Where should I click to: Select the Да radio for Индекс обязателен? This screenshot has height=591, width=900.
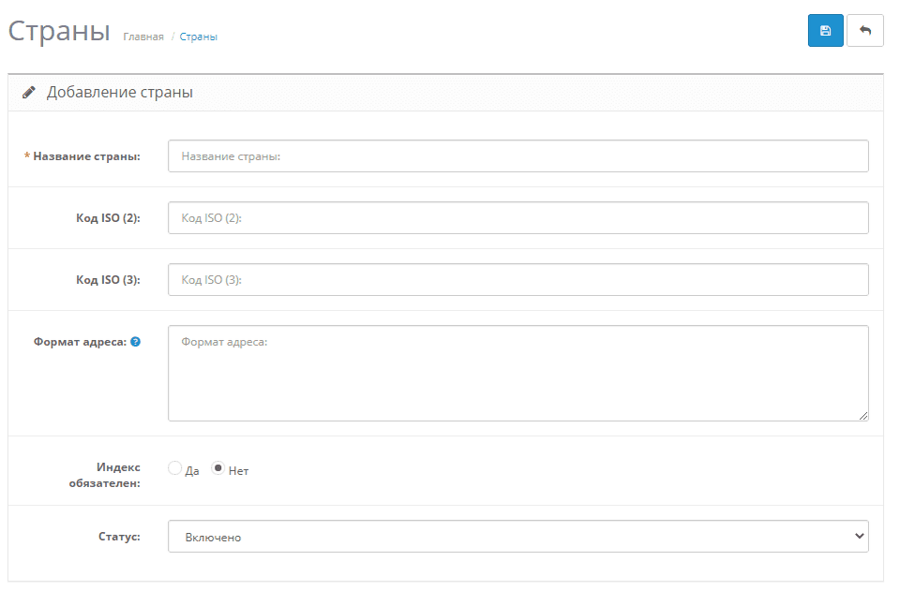[175, 468]
